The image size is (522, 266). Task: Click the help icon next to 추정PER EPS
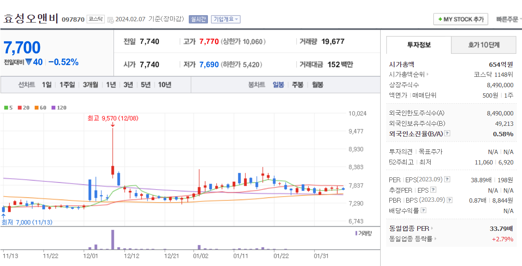point(433,190)
